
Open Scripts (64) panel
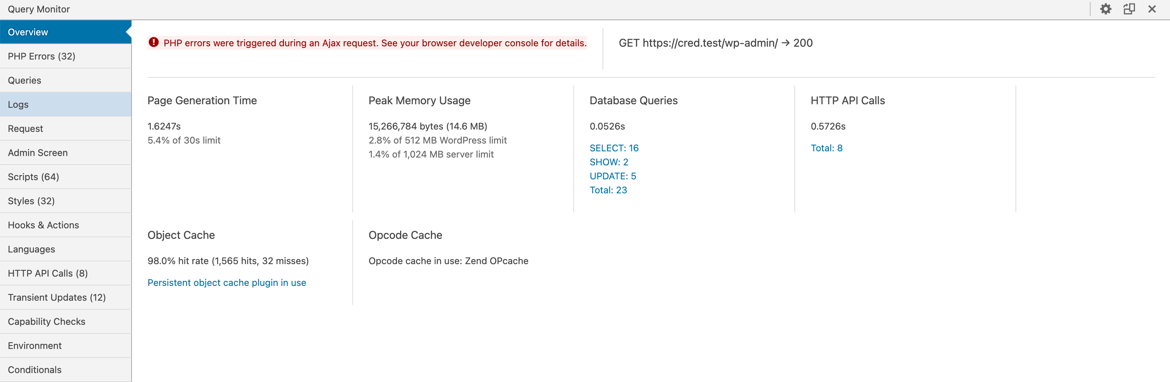33,177
